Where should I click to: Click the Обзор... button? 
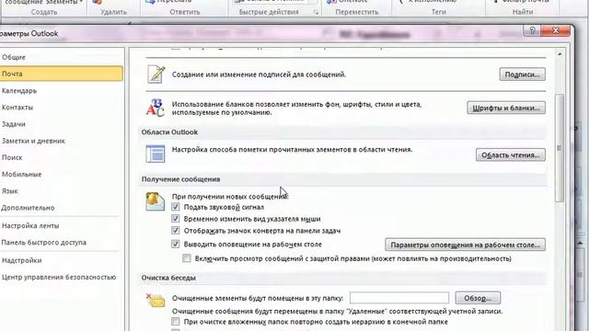478,298
